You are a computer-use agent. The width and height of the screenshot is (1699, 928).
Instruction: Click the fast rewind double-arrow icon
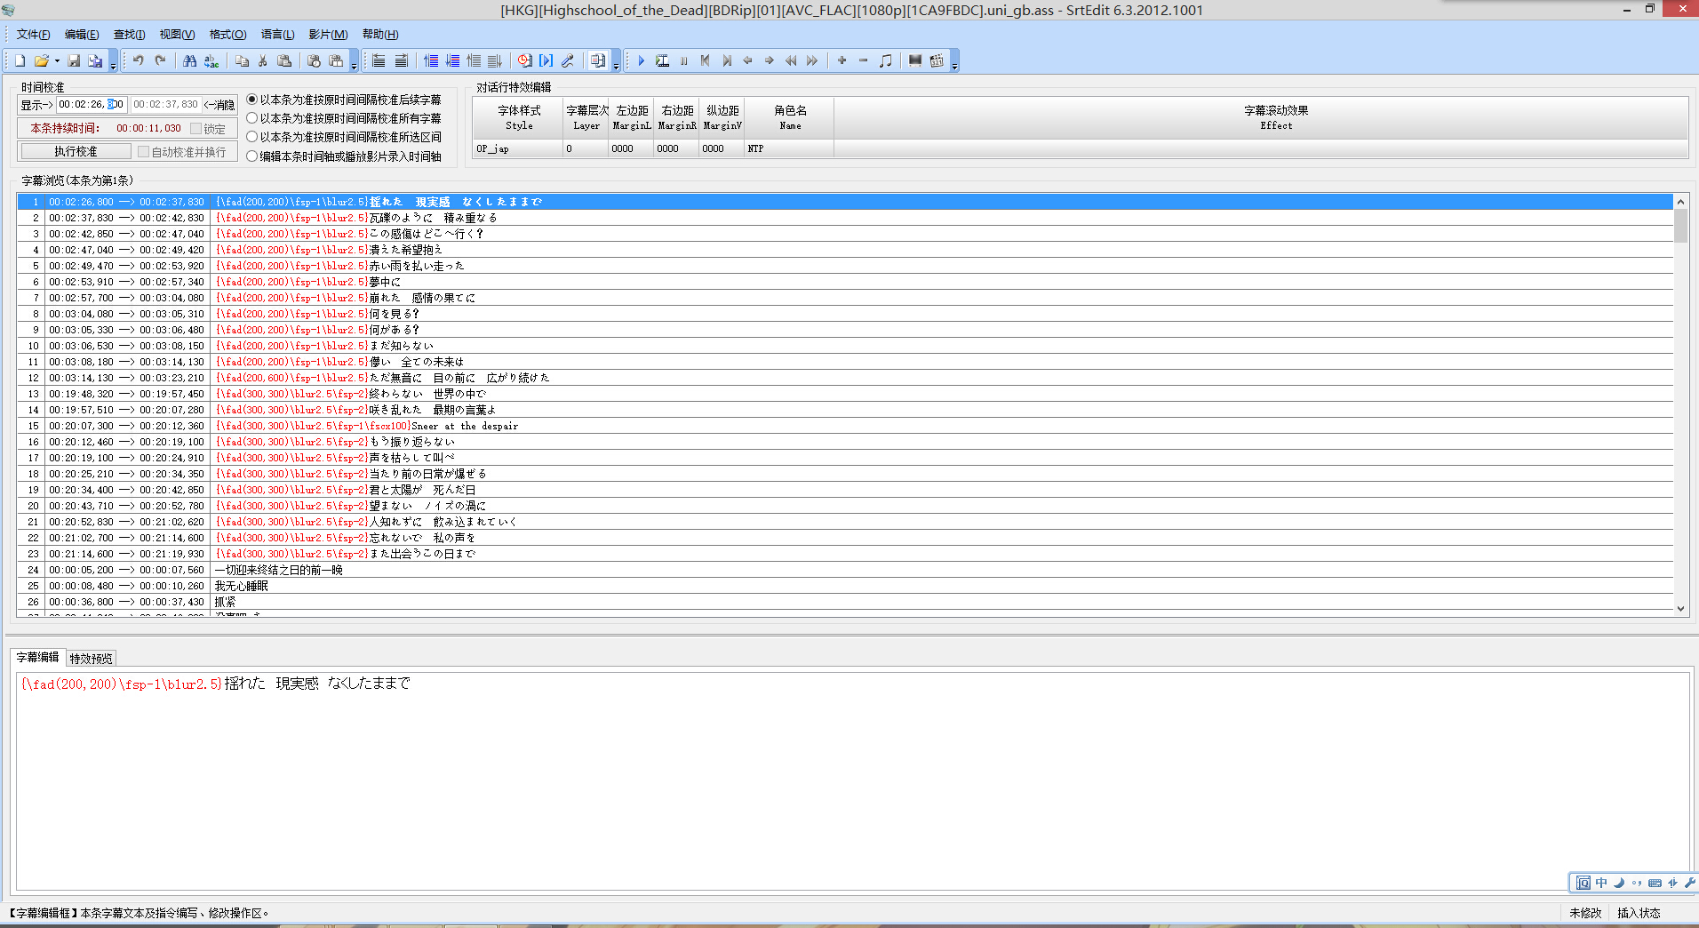(x=791, y=60)
